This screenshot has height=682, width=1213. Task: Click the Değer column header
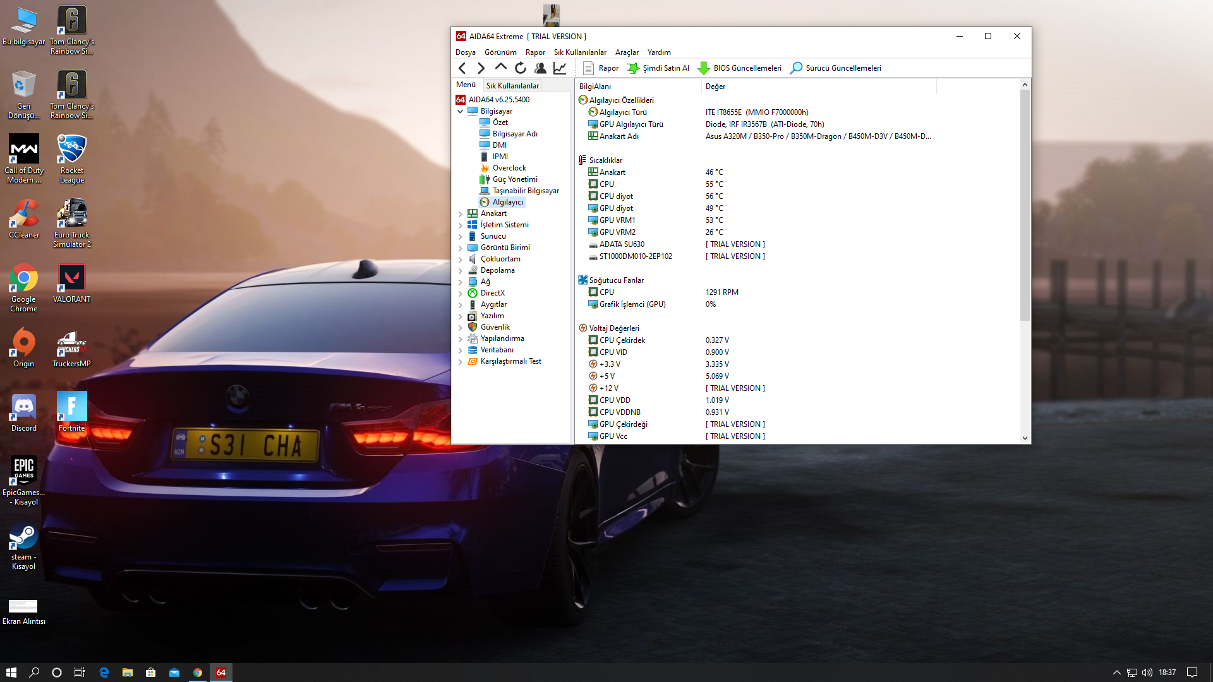click(x=818, y=87)
